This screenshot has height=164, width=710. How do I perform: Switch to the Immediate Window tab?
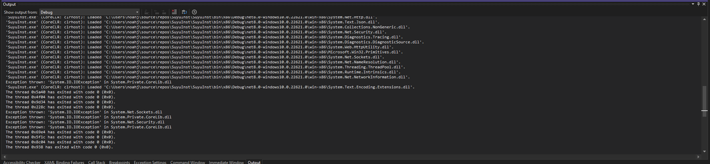[x=226, y=162]
